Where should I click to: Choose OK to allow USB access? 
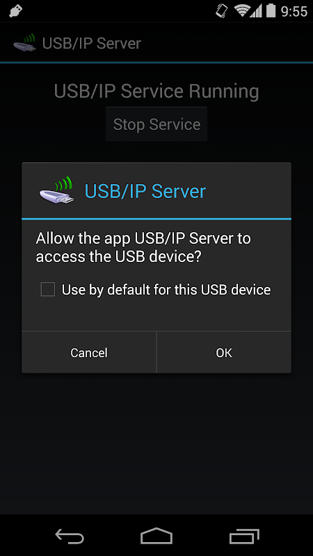click(224, 352)
